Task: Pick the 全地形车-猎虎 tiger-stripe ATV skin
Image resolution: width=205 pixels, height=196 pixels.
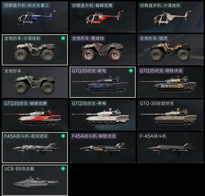Action: 170,50
